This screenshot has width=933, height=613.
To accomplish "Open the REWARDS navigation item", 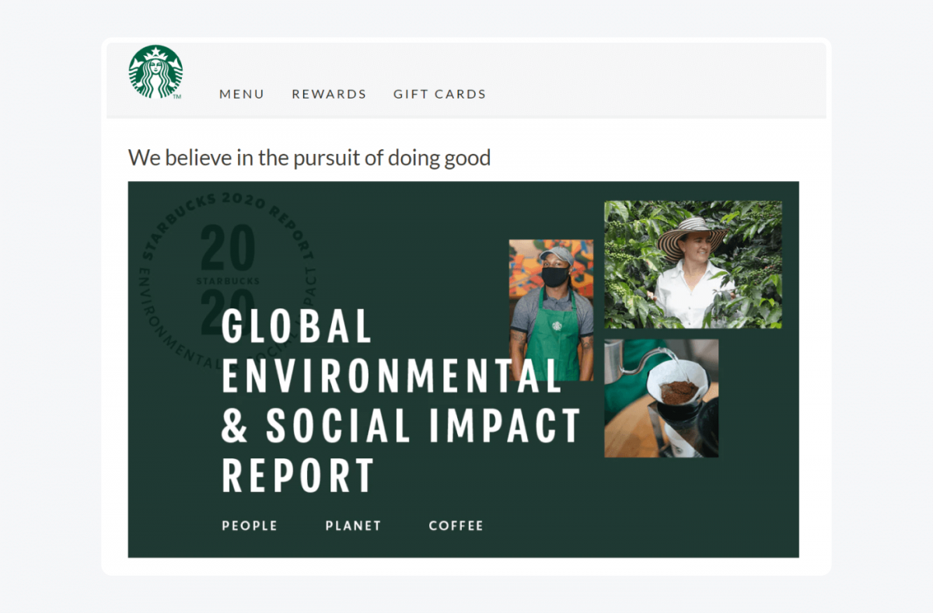I will [329, 94].
